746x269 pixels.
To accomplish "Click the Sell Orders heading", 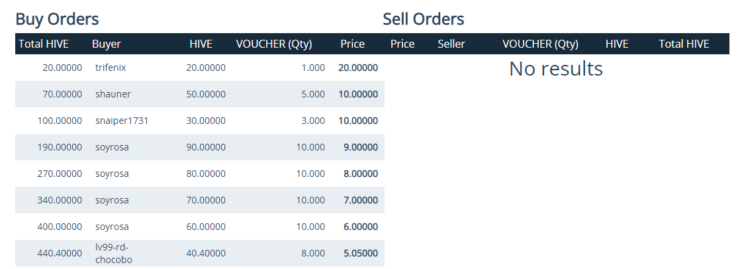I will pyautogui.click(x=424, y=19).
